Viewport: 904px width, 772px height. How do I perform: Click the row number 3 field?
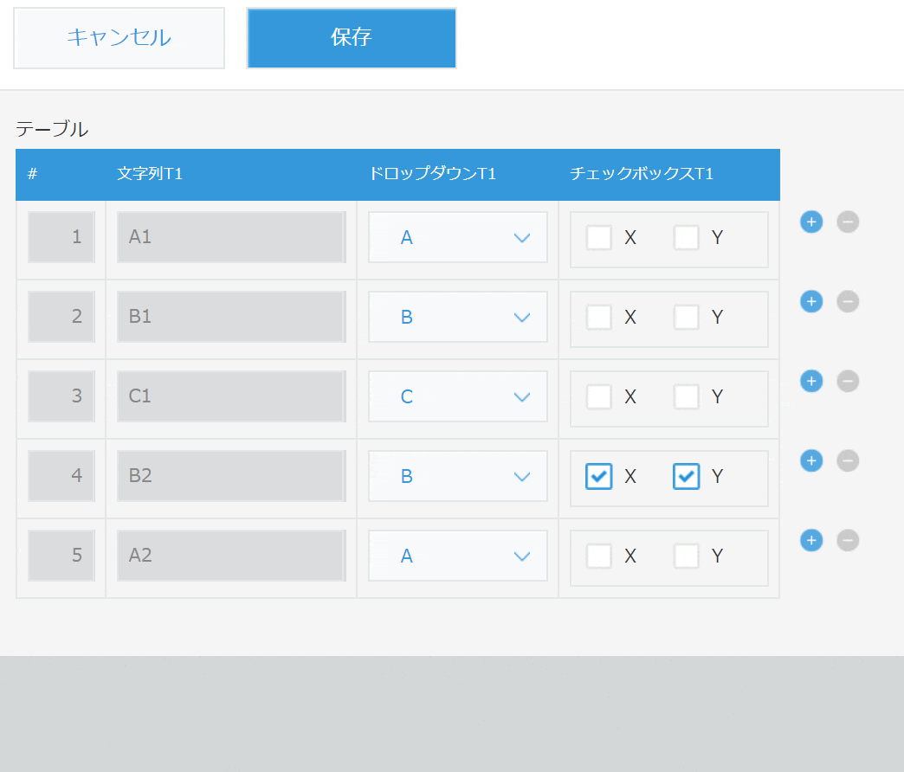point(61,396)
